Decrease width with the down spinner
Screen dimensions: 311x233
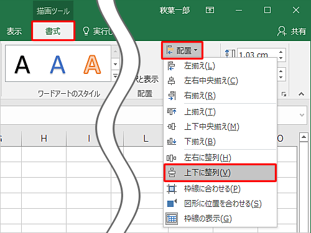click(x=281, y=77)
